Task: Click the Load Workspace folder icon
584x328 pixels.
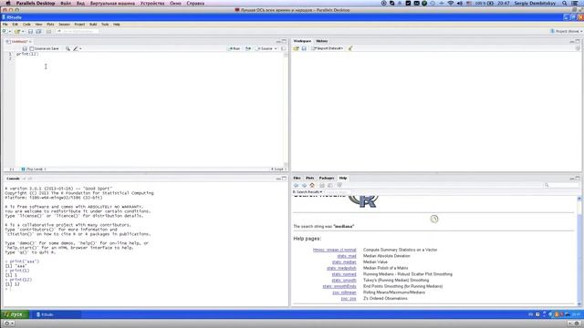Action: coord(296,48)
